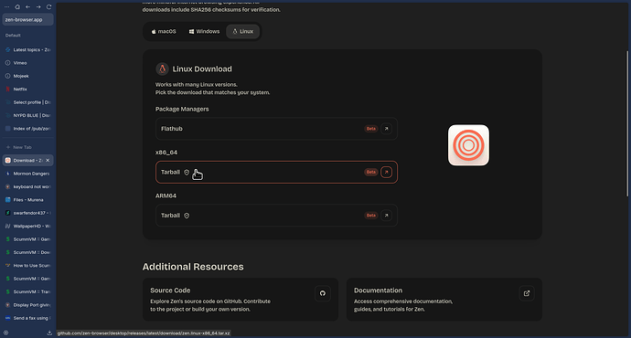Switch to the Files - Murena tab
Screen dimensions: 631x338
27,200
